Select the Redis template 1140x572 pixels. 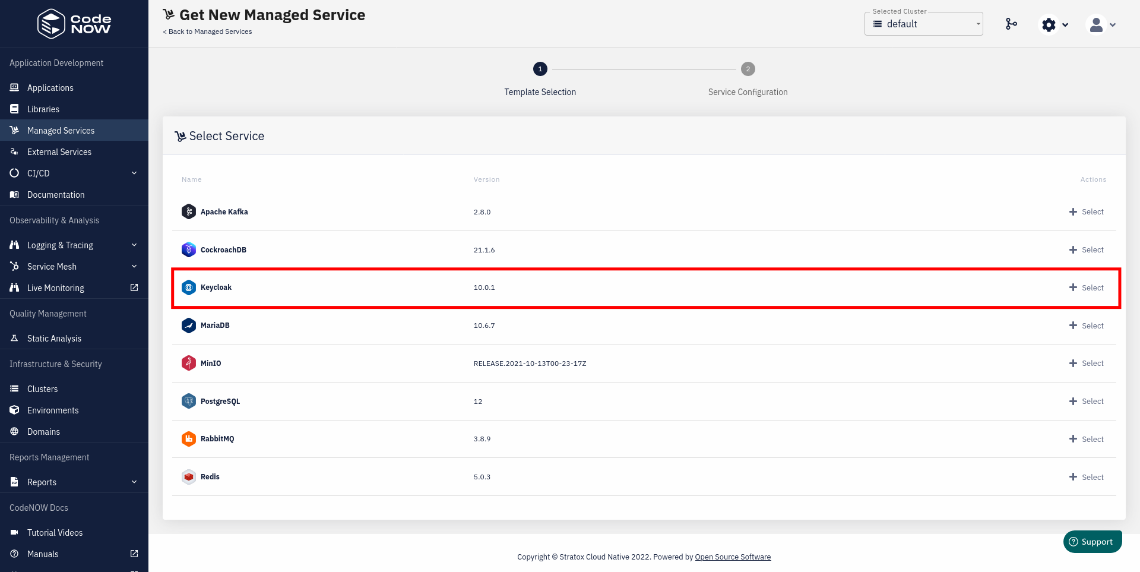(1087, 478)
